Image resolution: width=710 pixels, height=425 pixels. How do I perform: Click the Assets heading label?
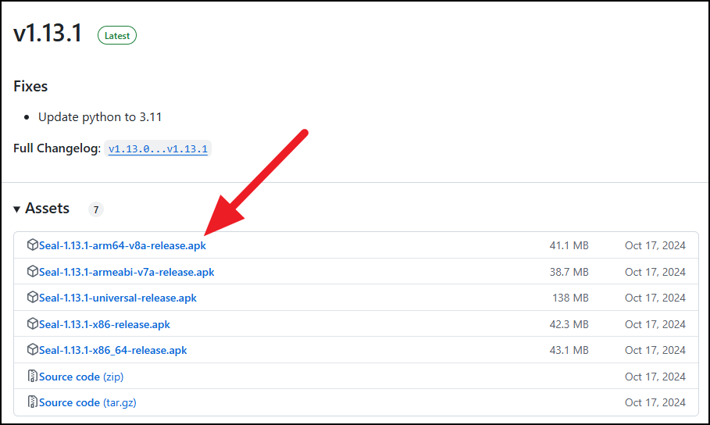tap(47, 209)
